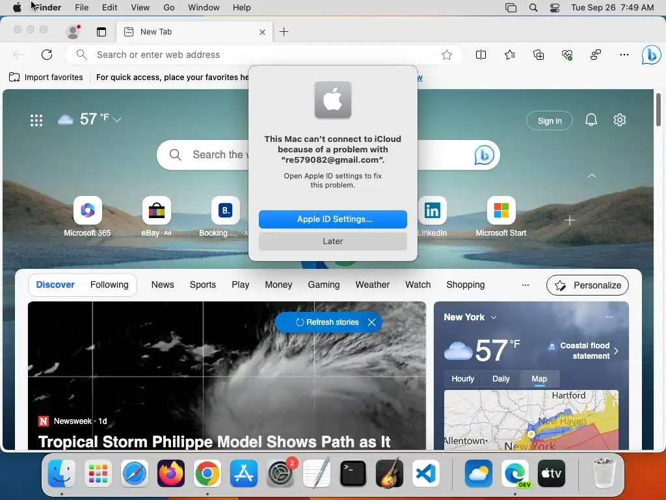666x500 pixels.
Task: Collapse quick links with up chevron
Action: pos(591,176)
